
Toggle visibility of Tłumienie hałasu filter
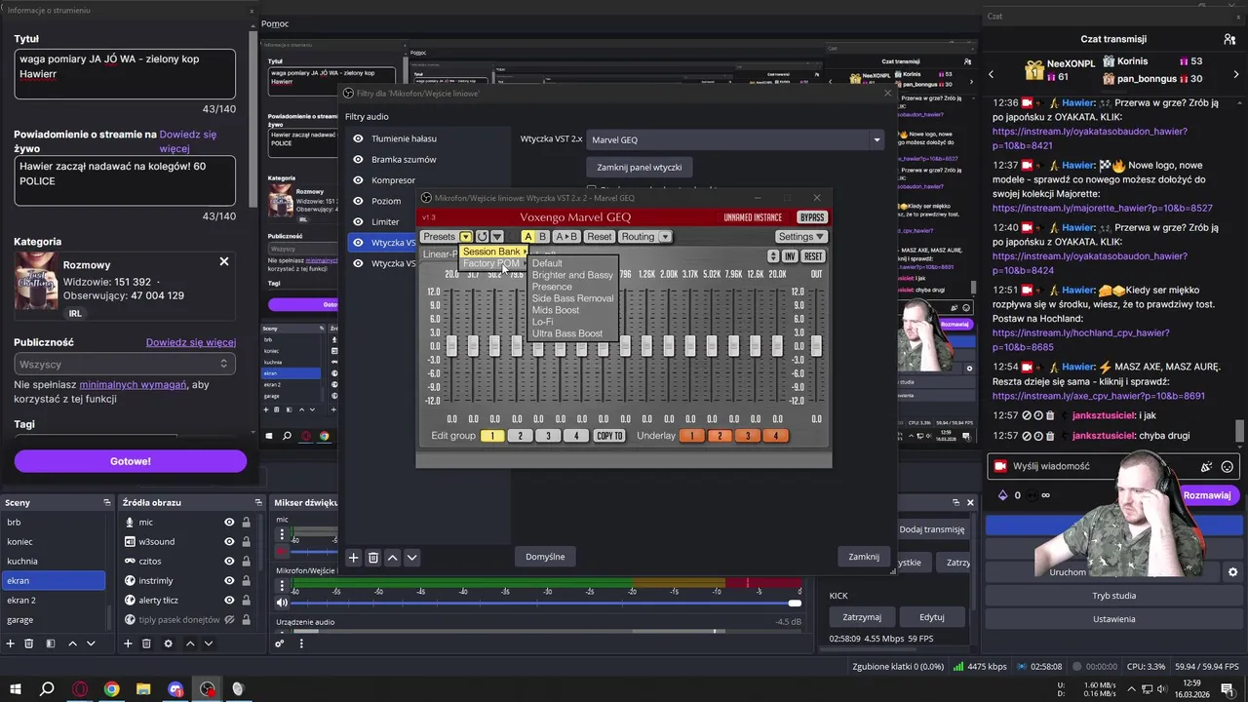358,138
